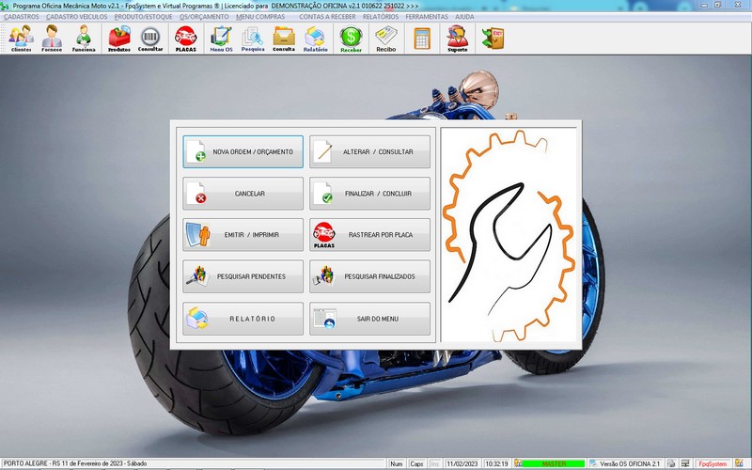This screenshot has width=752, height=470.
Task: Click the icon at status bar far right
Action: click(739, 463)
